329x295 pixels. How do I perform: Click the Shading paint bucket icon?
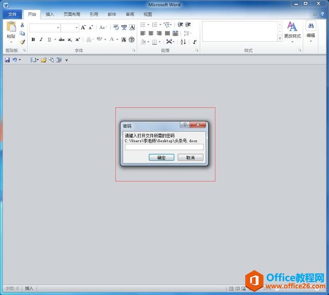click(x=143, y=42)
